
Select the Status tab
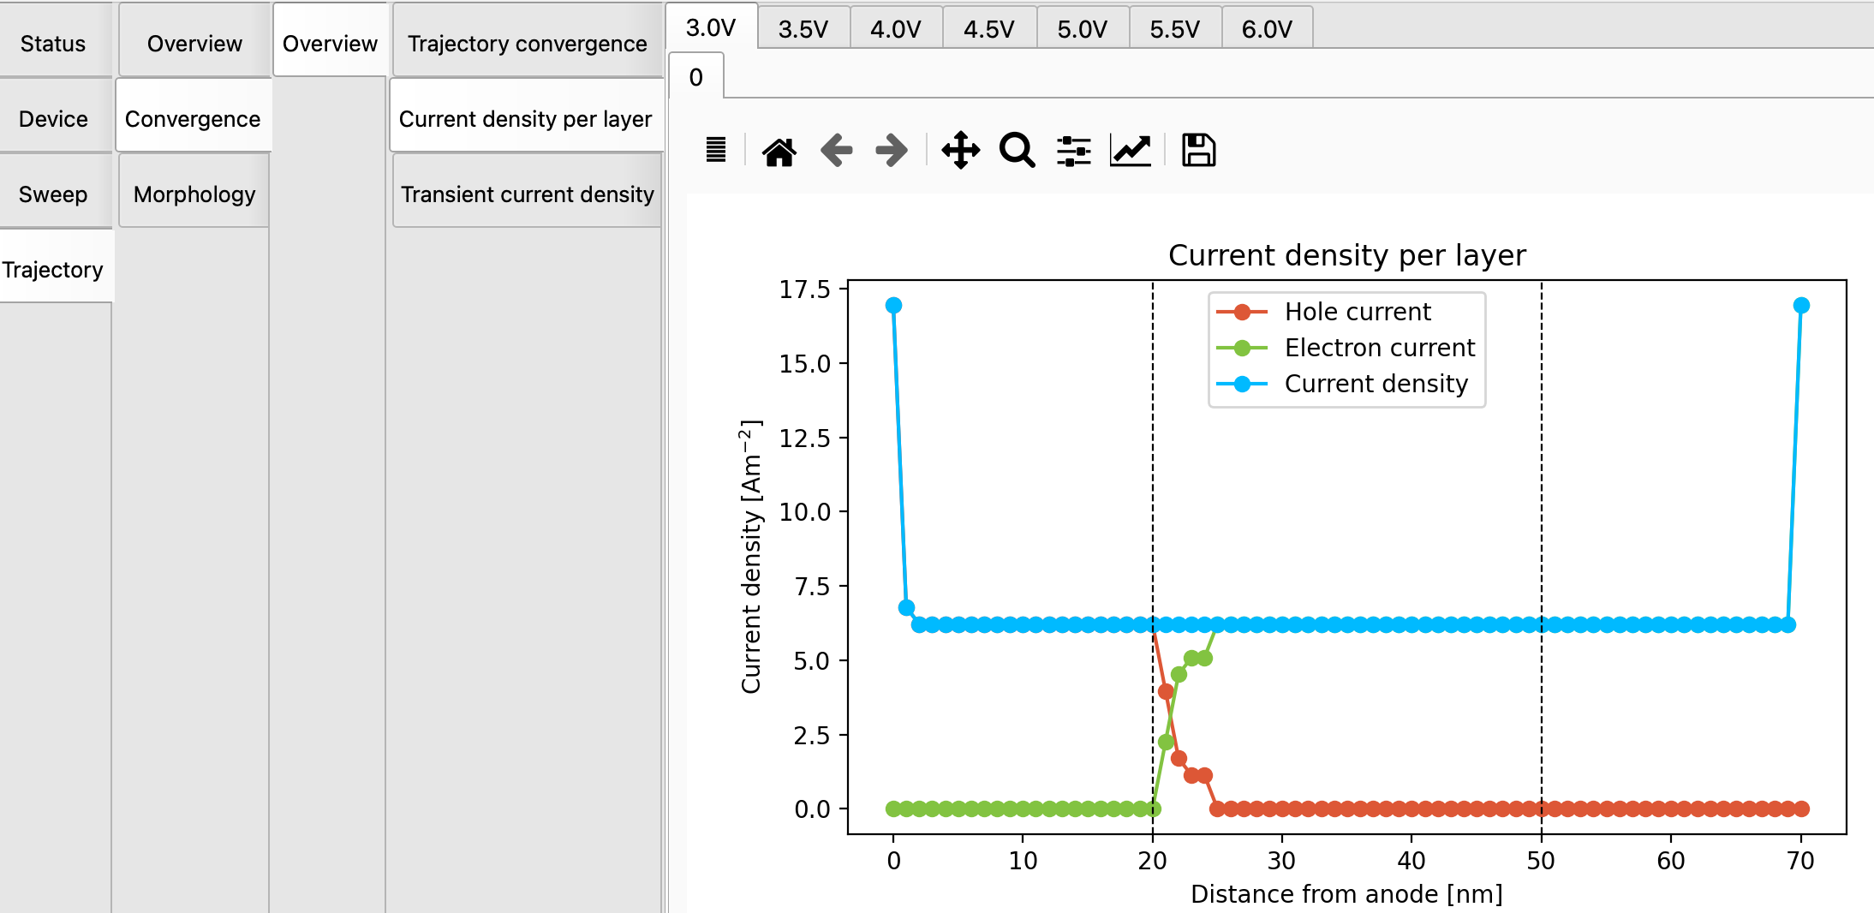pyautogui.click(x=53, y=44)
